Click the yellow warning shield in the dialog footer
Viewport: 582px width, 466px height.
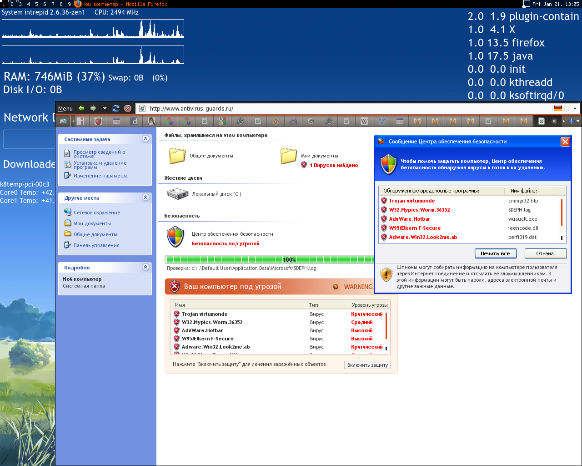(x=386, y=274)
